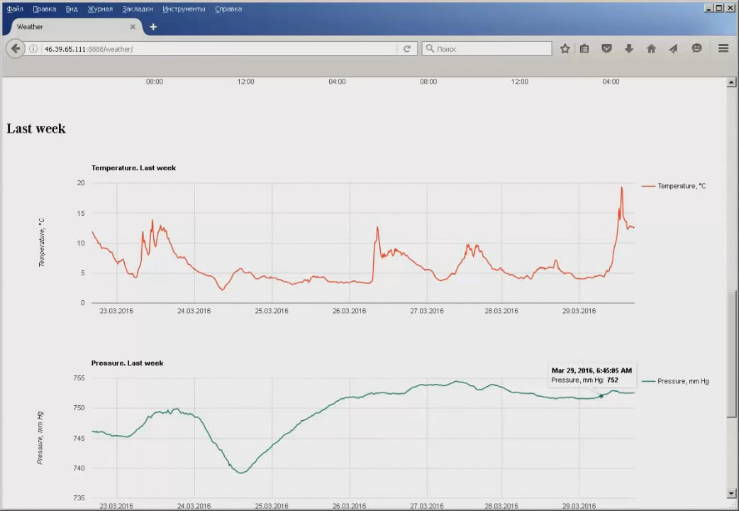Close the Weather tab
The height and width of the screenshot is (511, 739).
[x=133, y=27]
